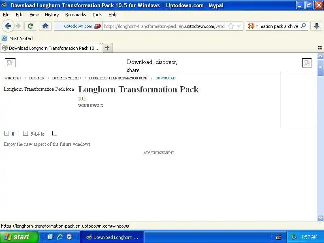Click the Longhorn Transformation Pack heading
This screenshot has height=243, width=324.
tap(139, 89)
